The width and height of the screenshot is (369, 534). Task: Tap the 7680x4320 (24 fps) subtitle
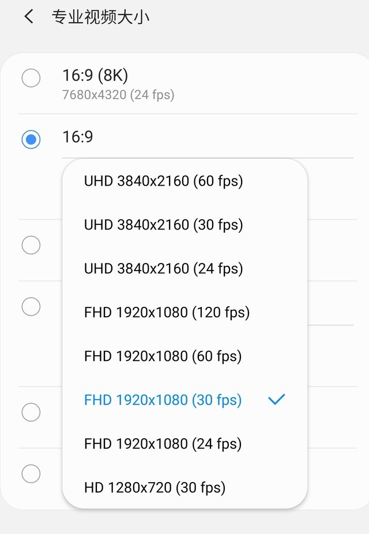point(118,95)
